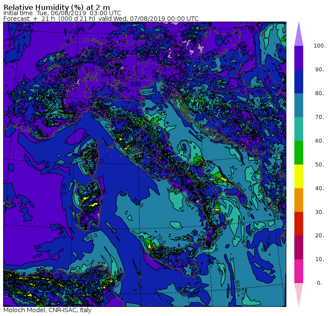Click the 50–60% green legend swatch
Image resolution: width=329 pixels, height=316 pixels.
point(299,153)
